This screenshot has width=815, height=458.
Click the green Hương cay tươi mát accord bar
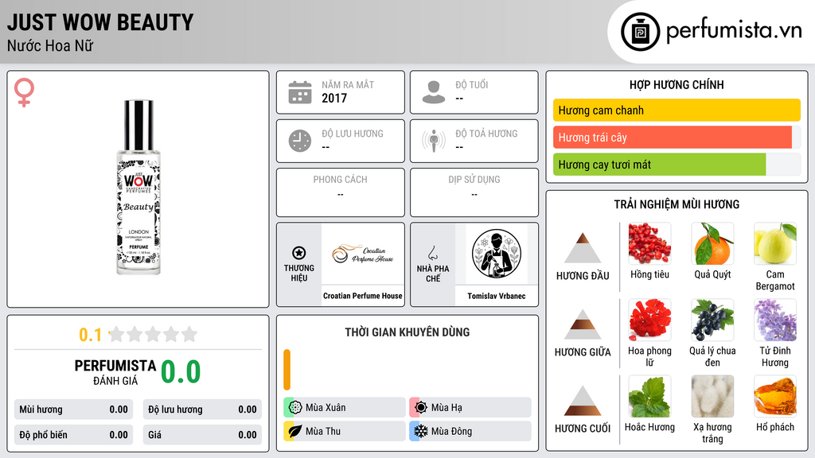(660, 165)
